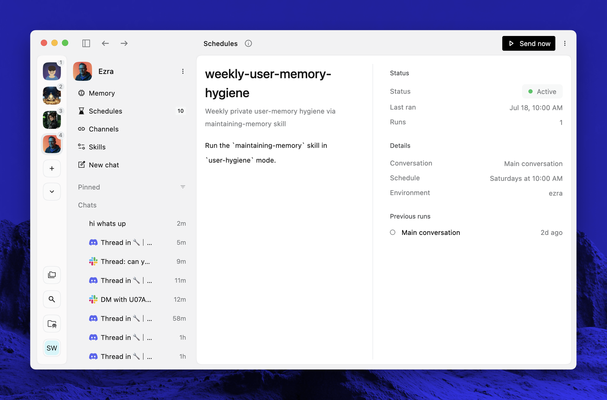Image resolution: width=607 pixels, height=400 pixels.
Task: Open the top-right more options menu
Action: (565, 43)
